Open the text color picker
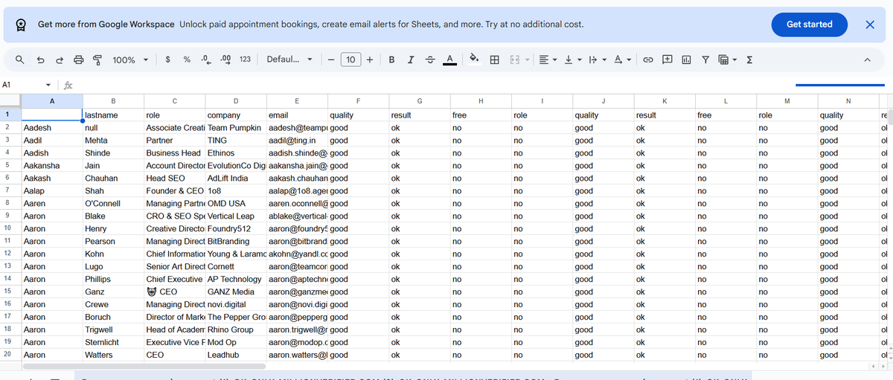 point(449,59)
